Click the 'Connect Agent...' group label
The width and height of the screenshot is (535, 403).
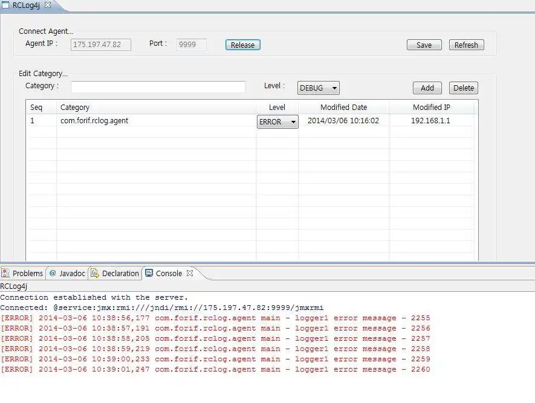46,31
